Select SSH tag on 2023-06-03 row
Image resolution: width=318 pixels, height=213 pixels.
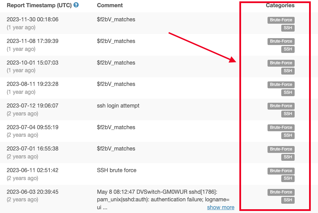tap(288, 200)
